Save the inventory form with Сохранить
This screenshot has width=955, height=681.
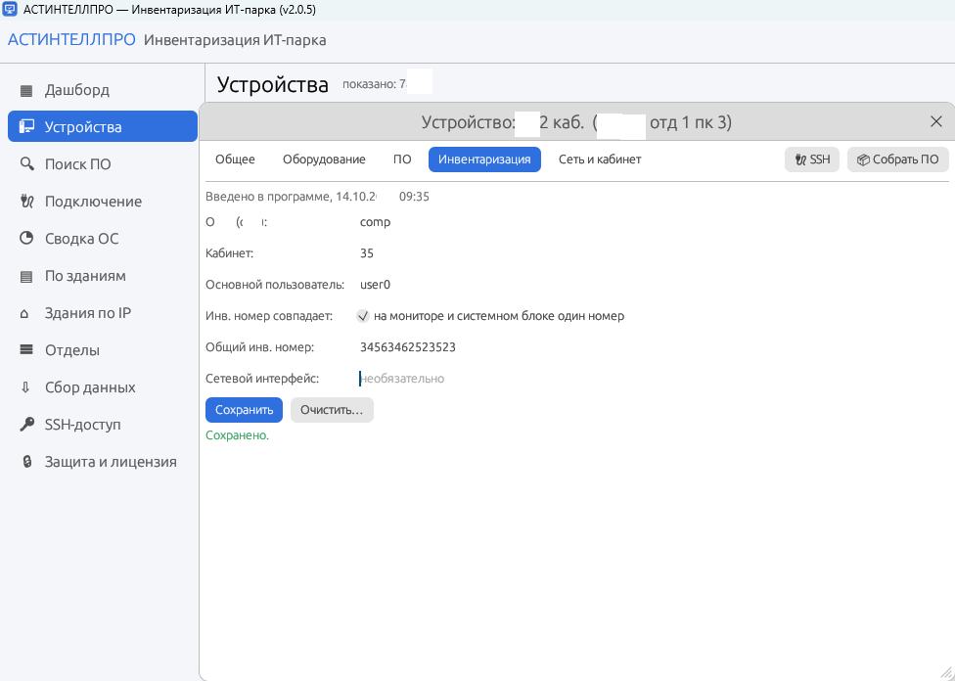click(x=245, y=410)
